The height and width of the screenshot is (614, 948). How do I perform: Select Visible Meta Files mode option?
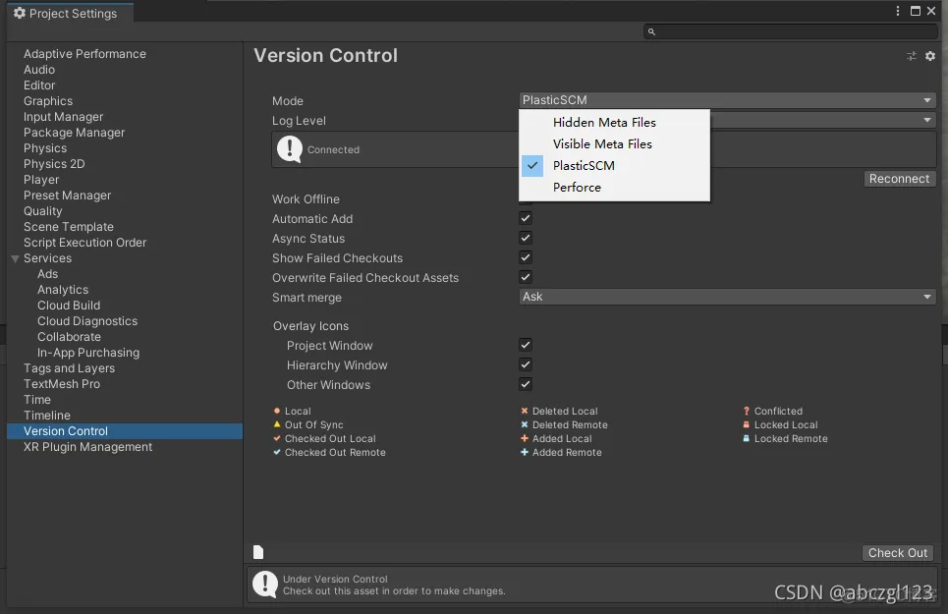point(614,143)
